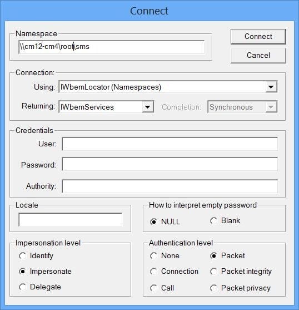The image size is (299, 310).
Task: Open the Completion Synchronous dropdown
Action: (271, 107)
